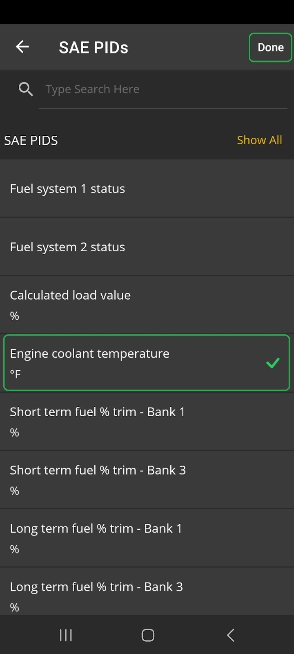Tap the SAE PIDS section header

click(x=31, y=140)
